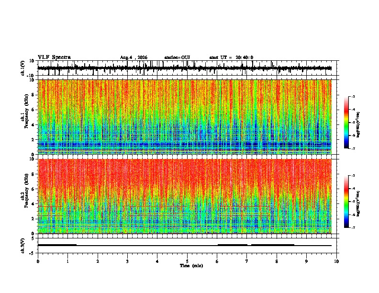Screen dimensions: 379x293
Task: Select the "Time (min)" axis label
Action: [x=191, y=266]
